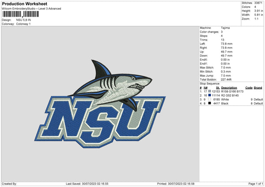This screenshot has height=187, width=265.
Task: Click 'Wilcom EmbroideryStudio – Level 3 Advanced' text
Action: point(31,9)
